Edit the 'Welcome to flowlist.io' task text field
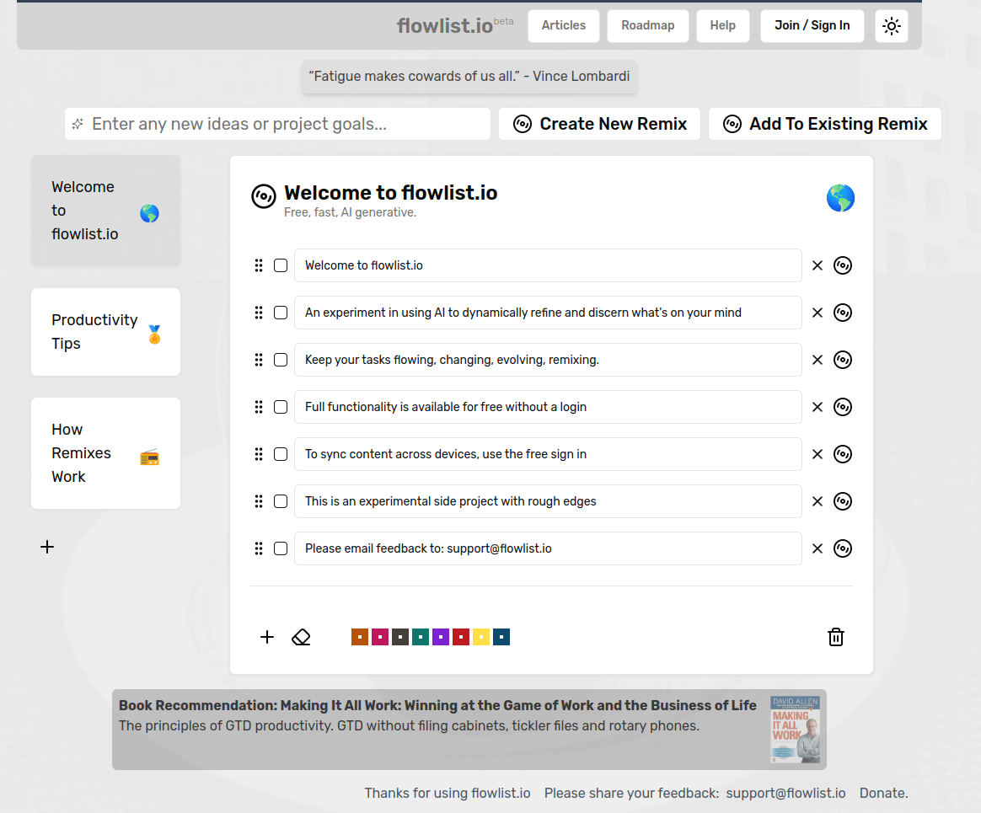The image size is (981, 813). pos(548,265)
